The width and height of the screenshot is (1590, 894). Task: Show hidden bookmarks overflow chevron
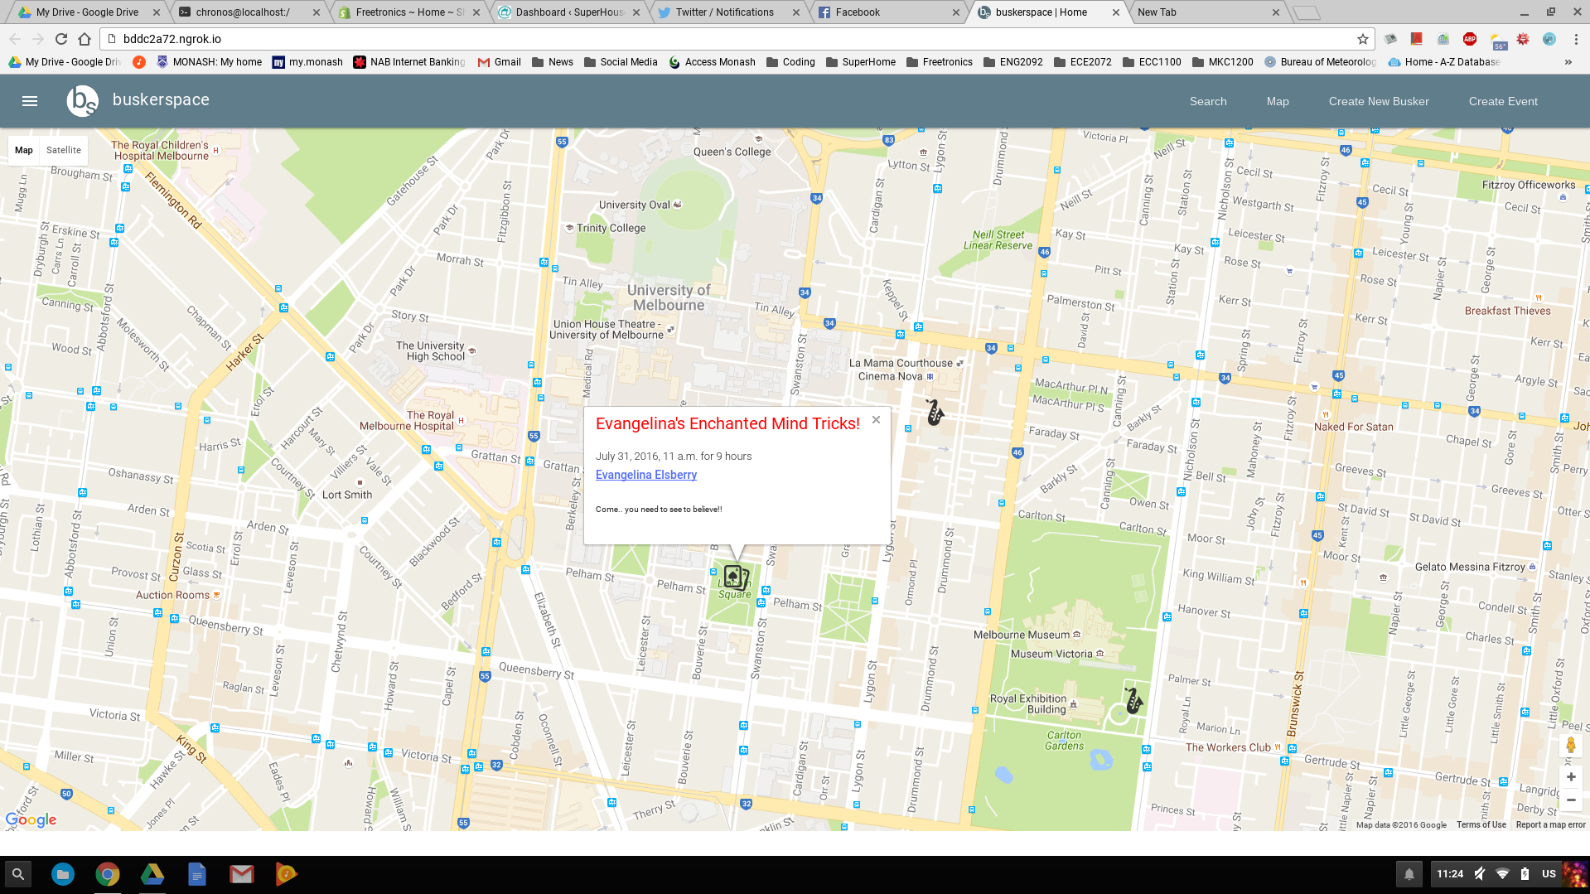pyautogui.click(x=1568, y=62)
